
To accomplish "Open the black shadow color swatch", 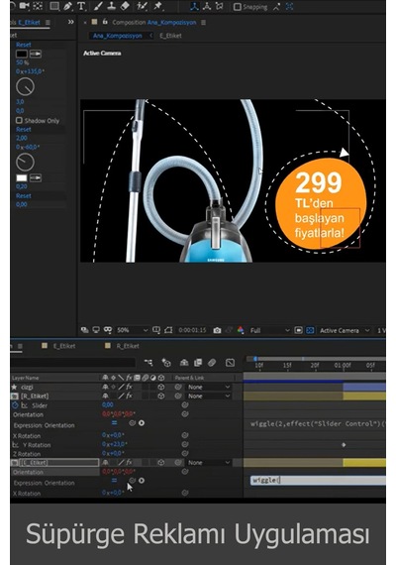I will pyautogui.click(x=22, y=54).
